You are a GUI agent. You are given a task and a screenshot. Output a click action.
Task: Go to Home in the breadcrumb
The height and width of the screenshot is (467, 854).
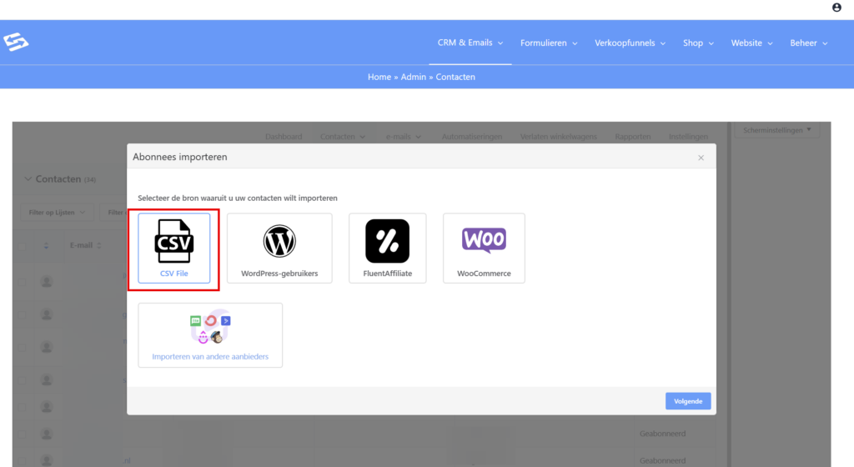[379, 77]
